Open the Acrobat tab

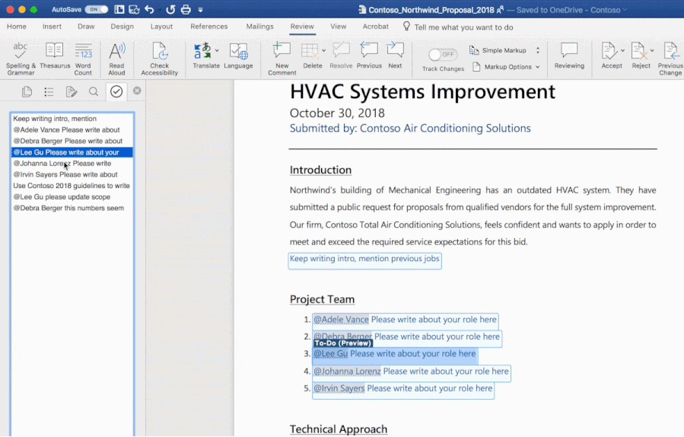[376, 26]
